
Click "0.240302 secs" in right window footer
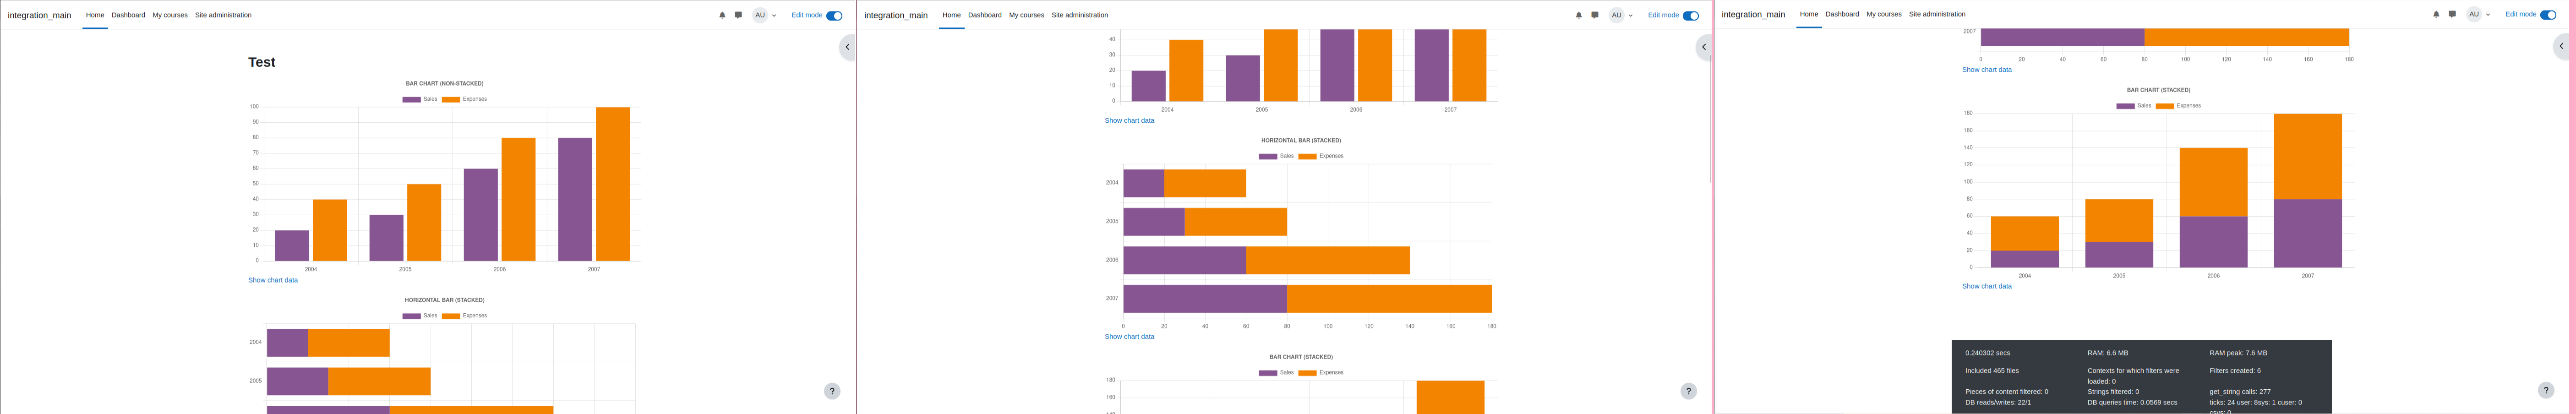[1988, 353]
